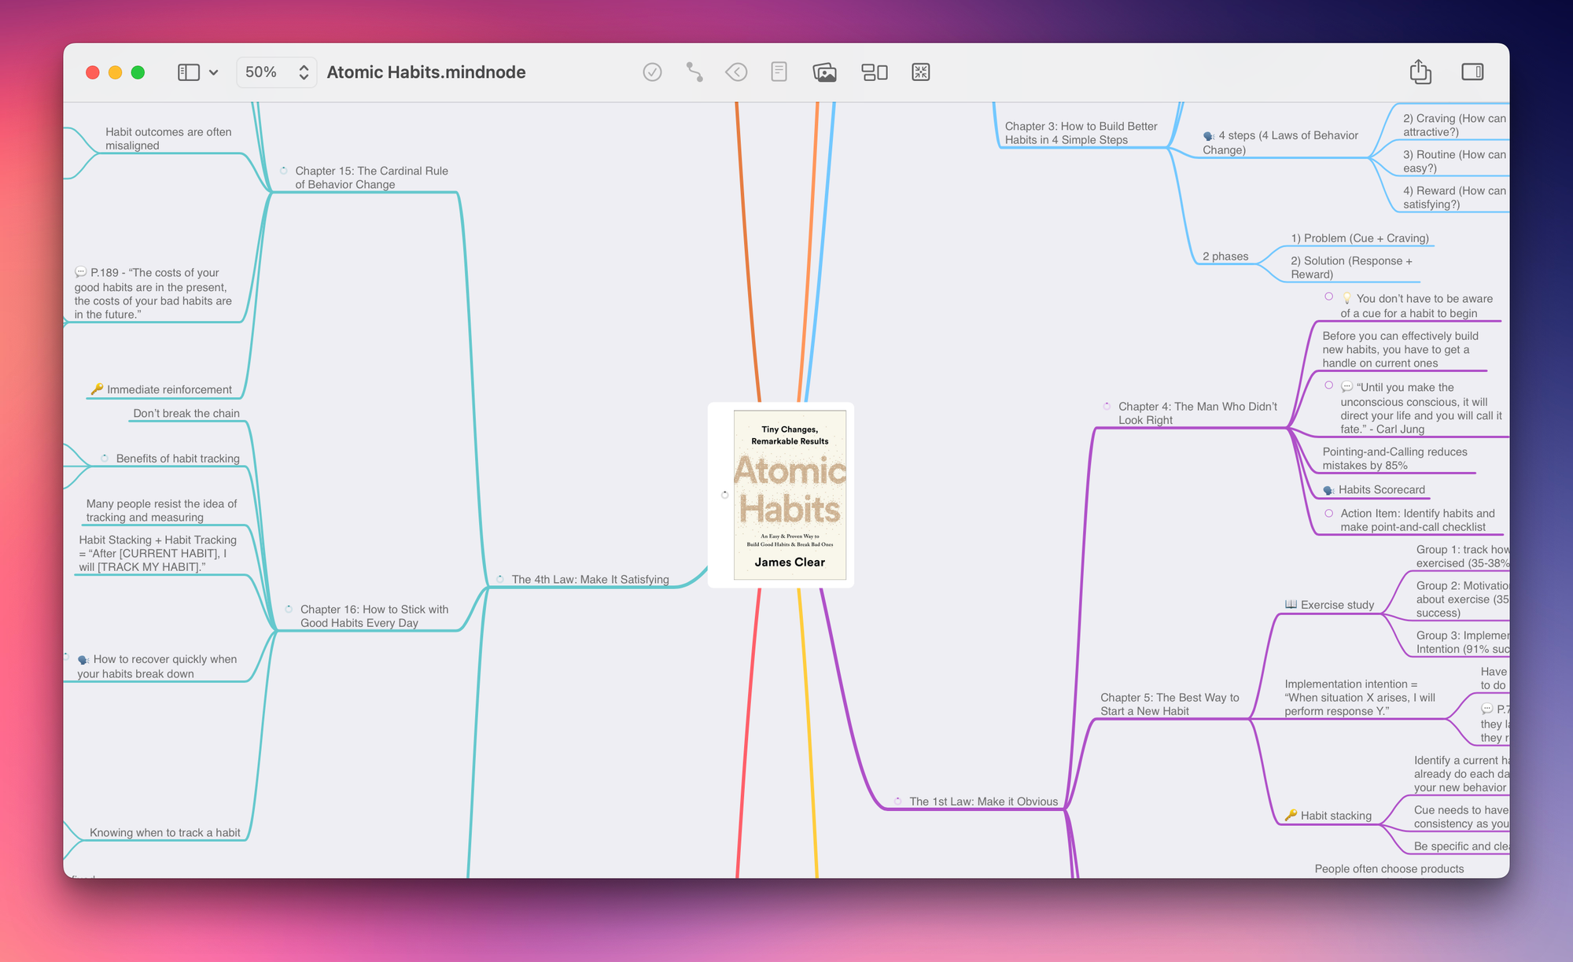The height and width of the screenshot is (962, 1573).
Task: Toggle the outline sidebar button
Action: coord(189,72)
